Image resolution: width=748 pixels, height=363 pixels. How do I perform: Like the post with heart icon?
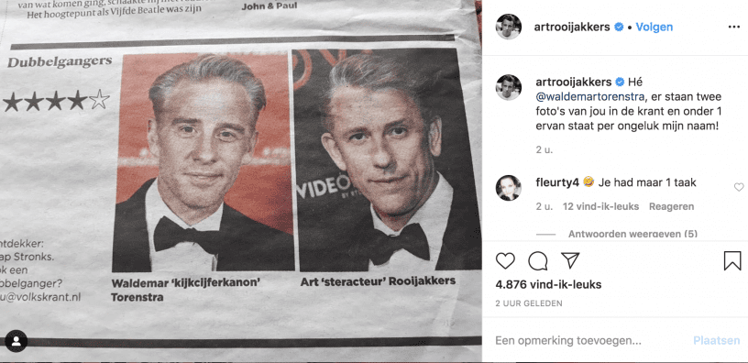pyautogui.click(x=505, y=261)
